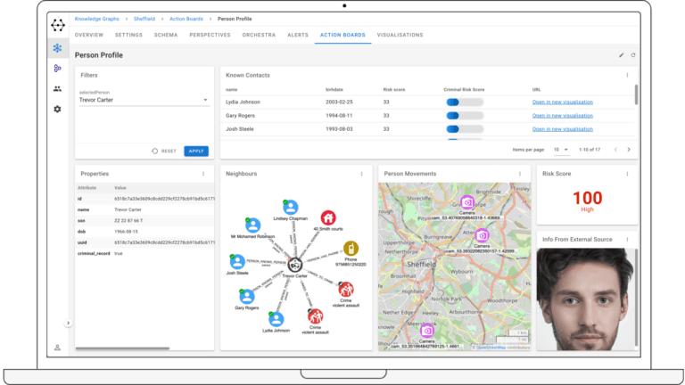Click the pencil edit icon for Person Profile
Screen dimensions: 685x385
pos(622,55)
